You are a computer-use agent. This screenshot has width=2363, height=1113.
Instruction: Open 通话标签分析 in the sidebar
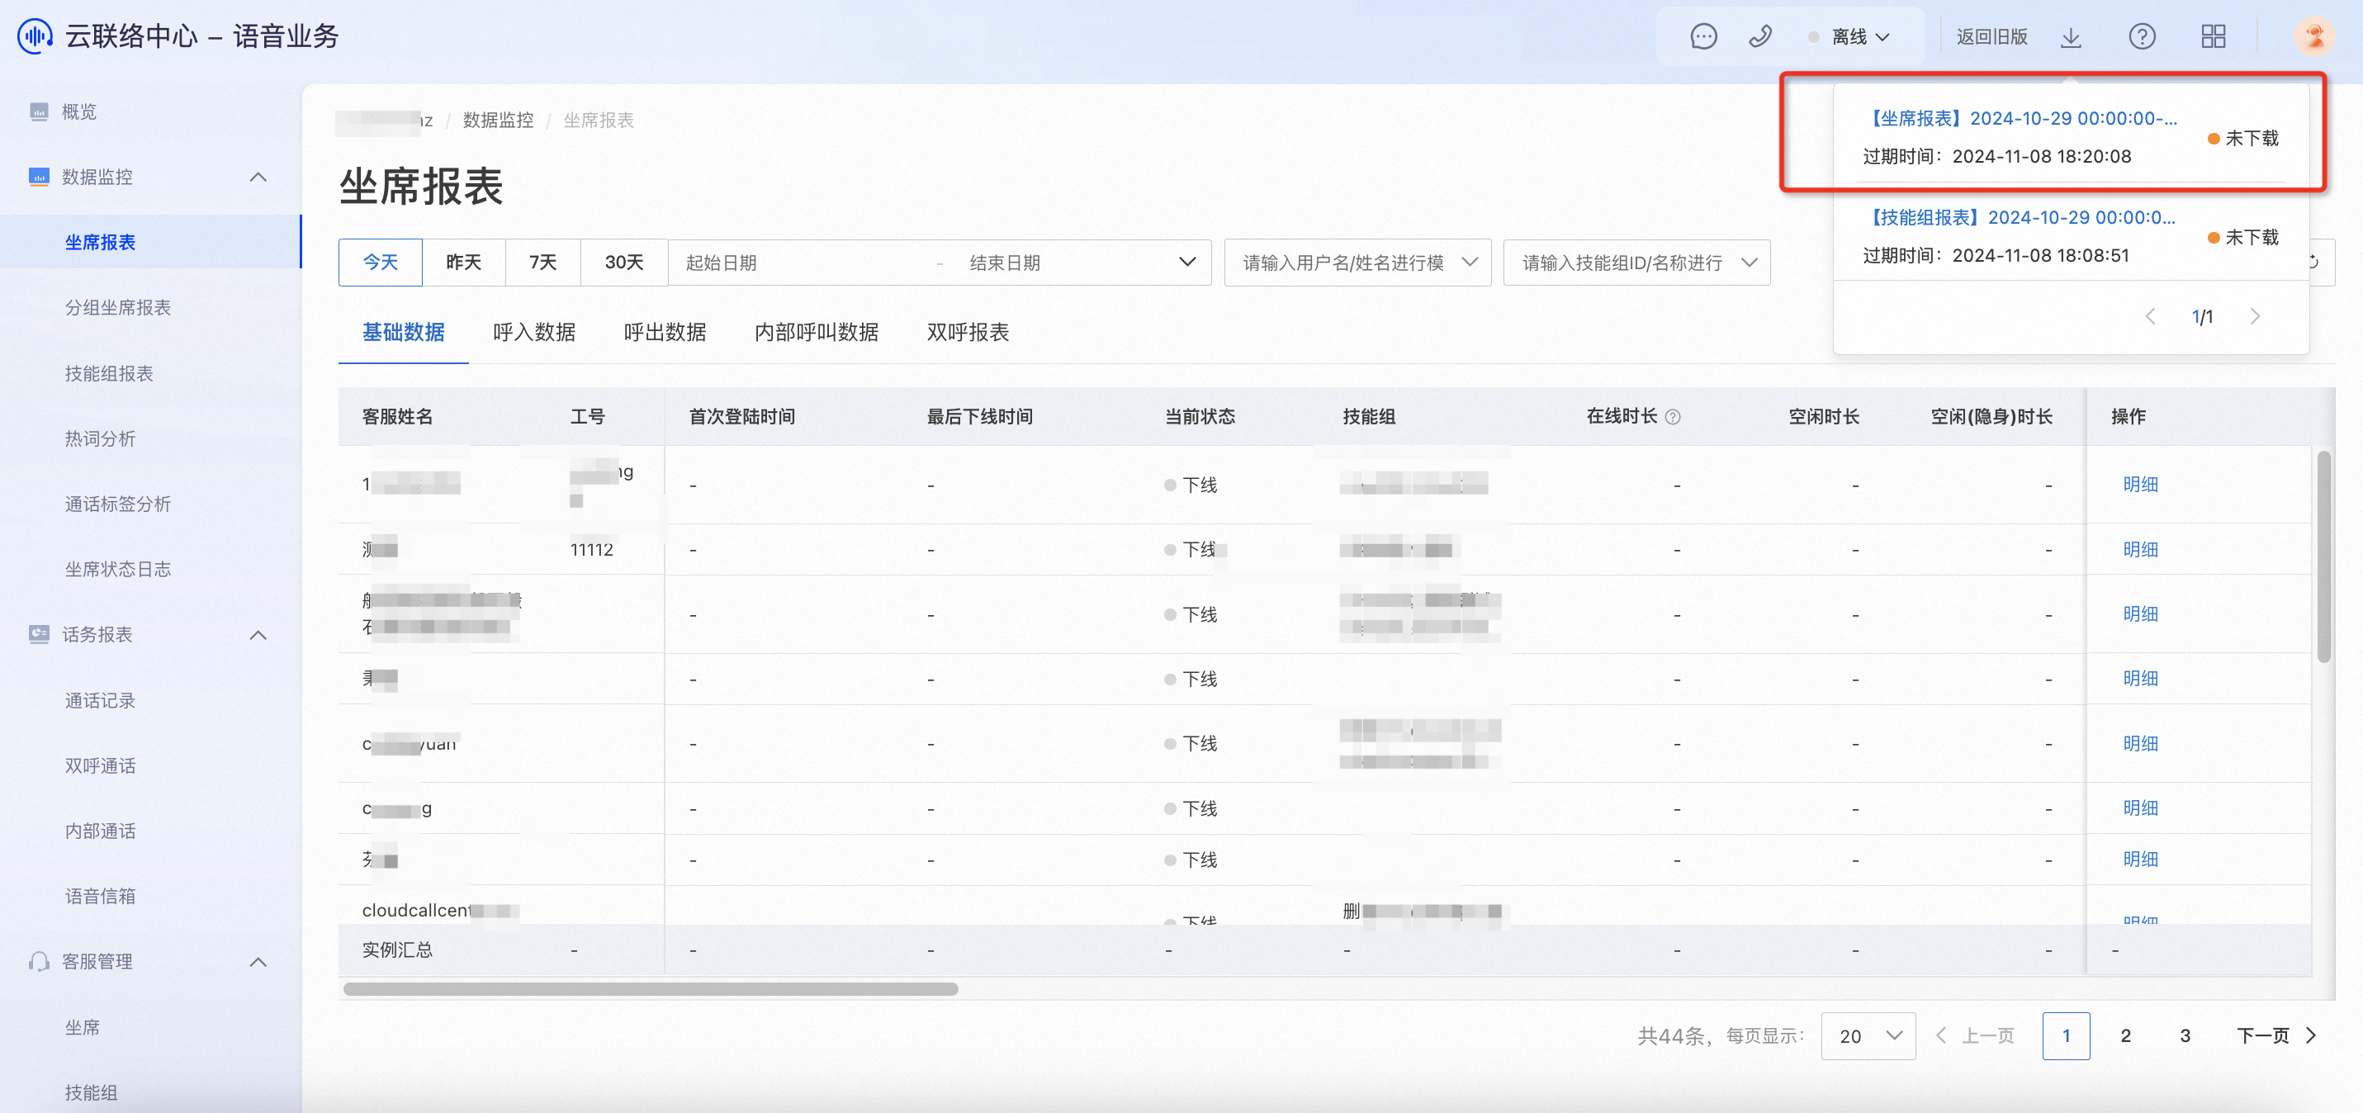coord(117,504)
